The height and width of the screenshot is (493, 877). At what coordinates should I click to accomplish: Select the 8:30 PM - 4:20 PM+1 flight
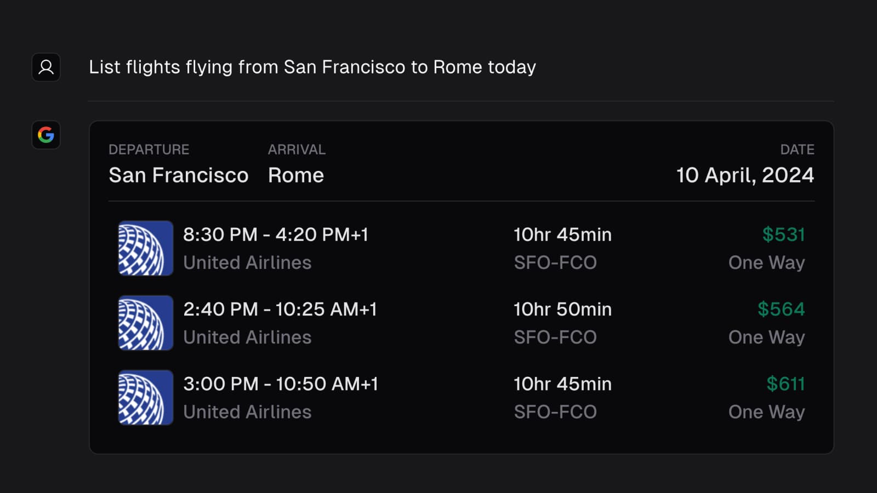275,235
